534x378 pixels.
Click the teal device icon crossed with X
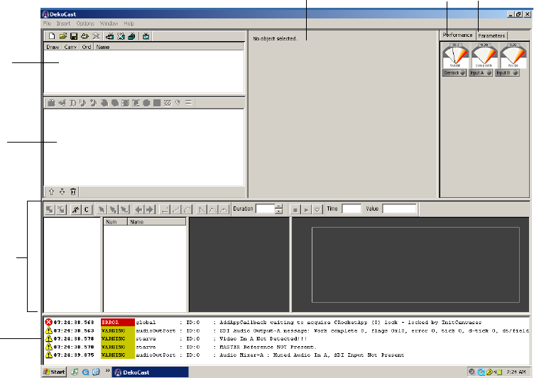click(121, 36)
